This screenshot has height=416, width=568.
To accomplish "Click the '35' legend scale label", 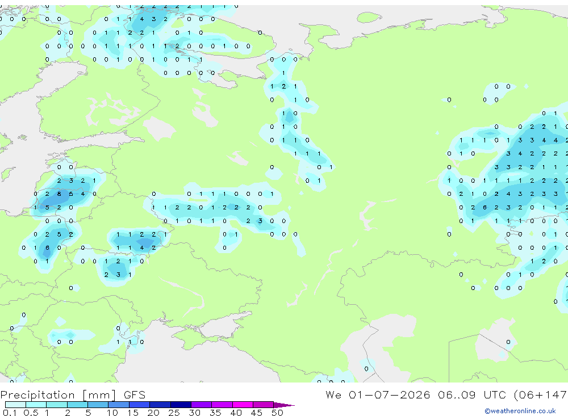I will [x=215, y=413].
